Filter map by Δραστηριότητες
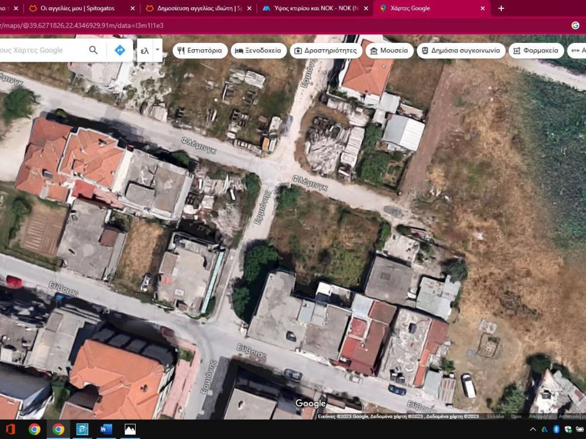 point(325,50)
